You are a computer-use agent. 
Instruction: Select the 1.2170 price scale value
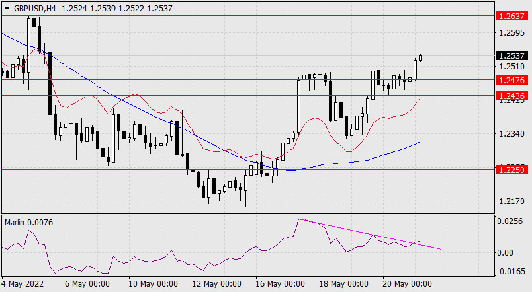[x=511, y=201]
